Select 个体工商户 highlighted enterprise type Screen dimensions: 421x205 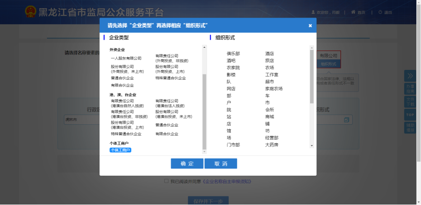[120, 150]
